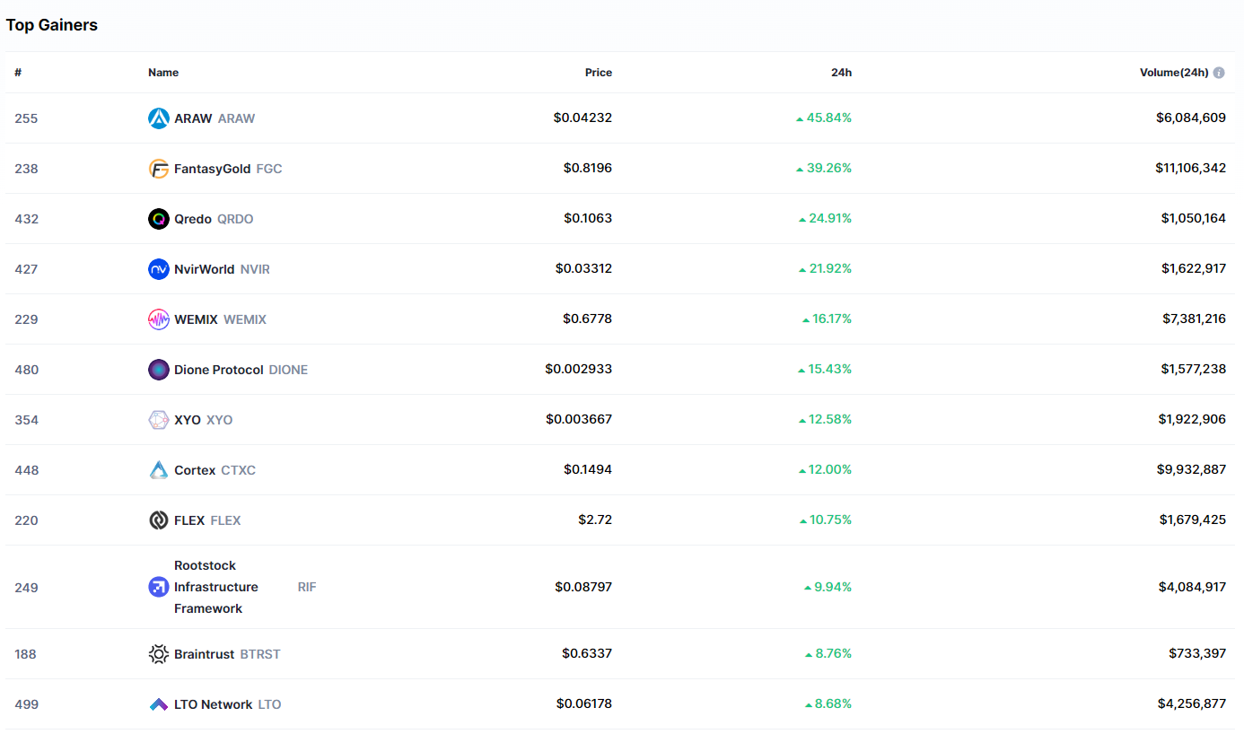Click the WEMIX coin logo icon
Screen dimensions: 1244x734
pyautogui.click(x=158, y=319)
